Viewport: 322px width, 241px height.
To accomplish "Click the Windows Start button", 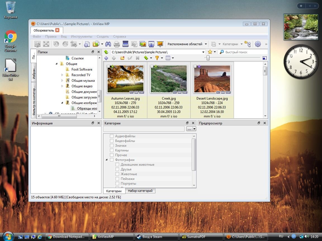I will coord(8,237).
